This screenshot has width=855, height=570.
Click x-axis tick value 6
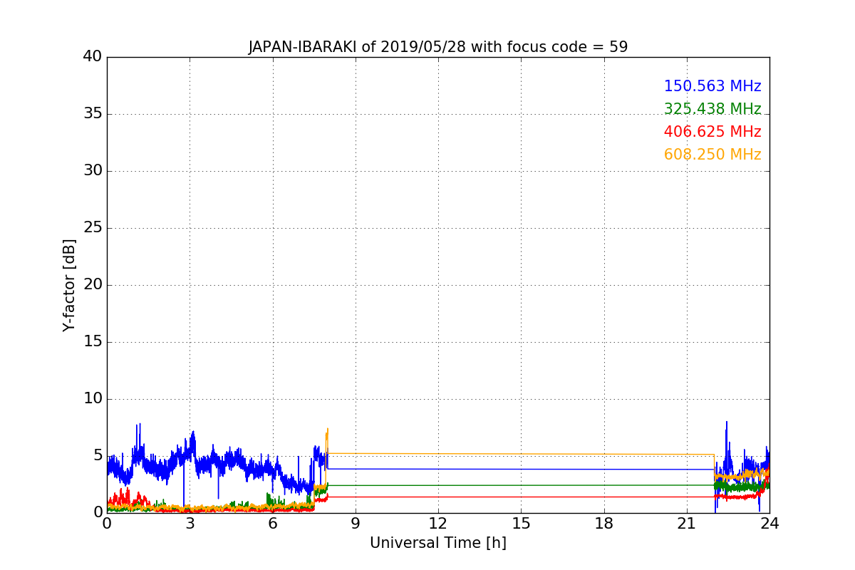(272, 524)
